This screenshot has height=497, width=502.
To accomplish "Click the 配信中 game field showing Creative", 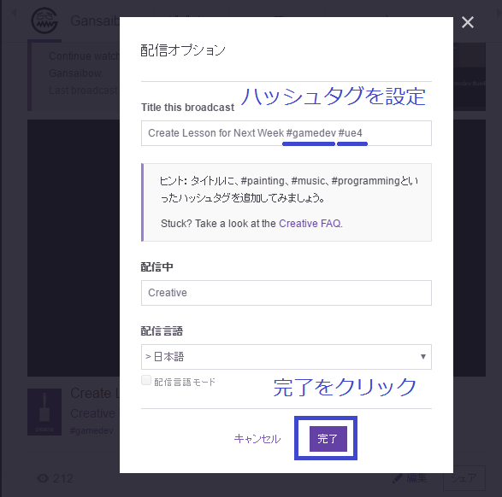I will (x=286, y=293).
